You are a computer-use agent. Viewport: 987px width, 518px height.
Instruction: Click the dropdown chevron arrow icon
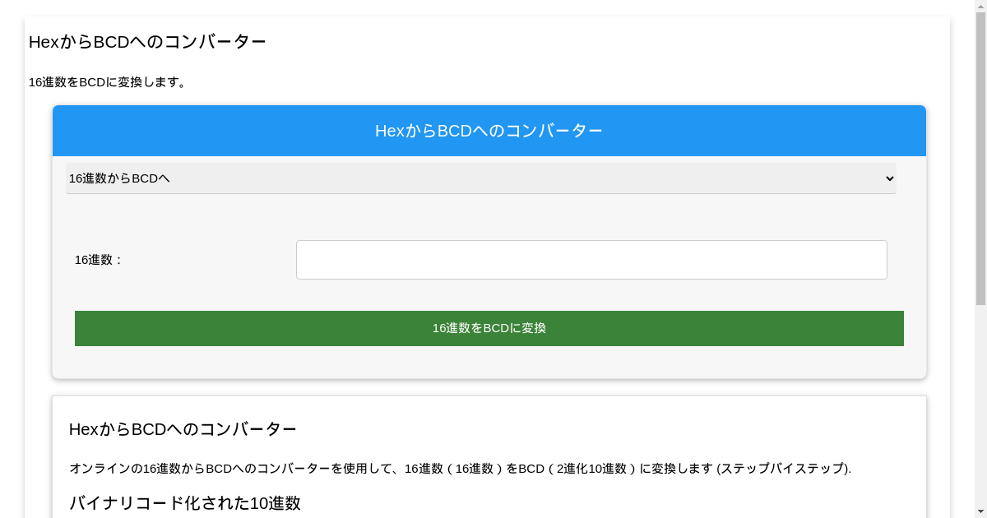point(888,178)
